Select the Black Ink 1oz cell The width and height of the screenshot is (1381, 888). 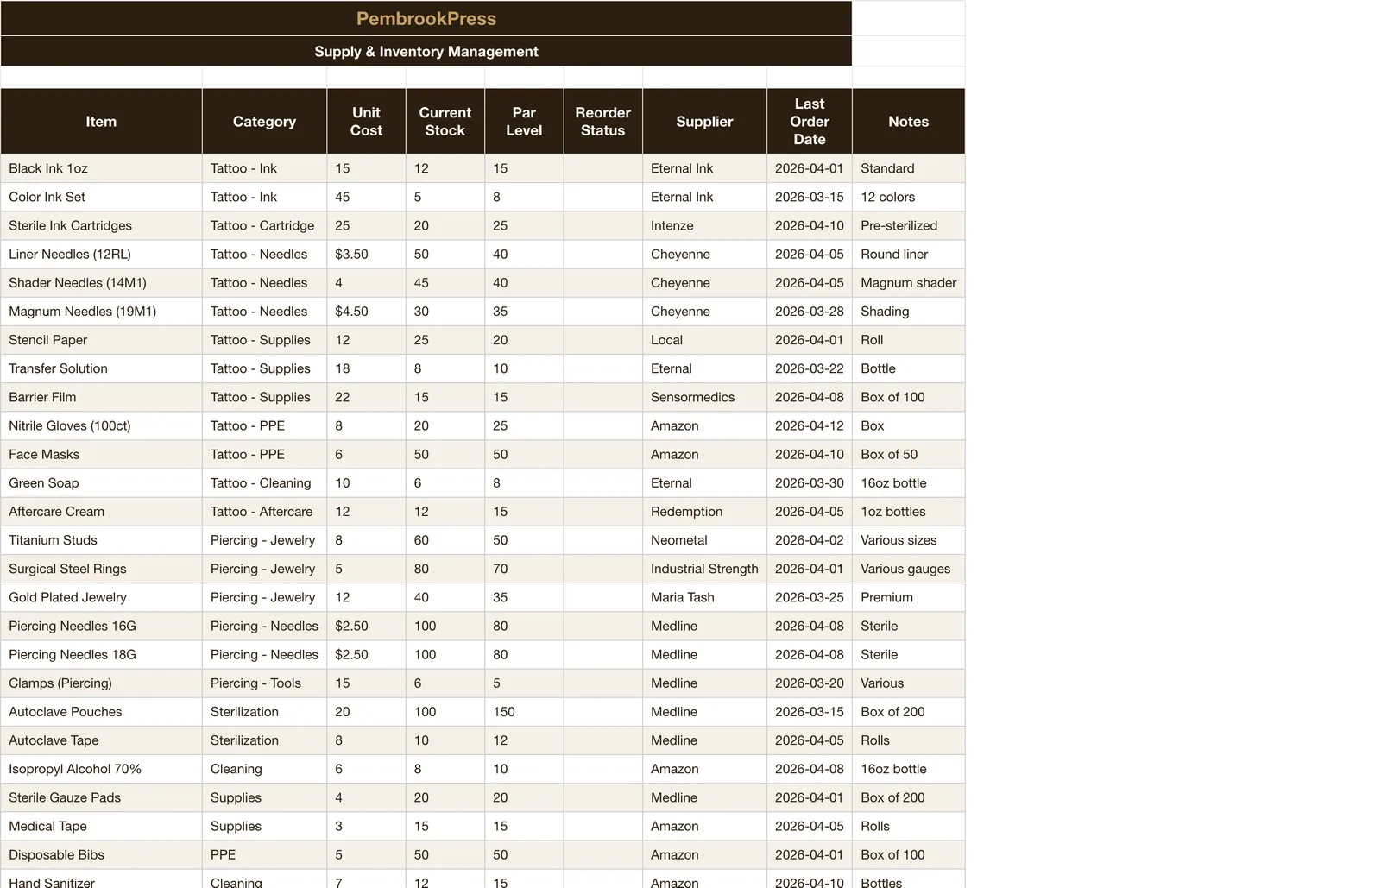click(x=101, y=168)
